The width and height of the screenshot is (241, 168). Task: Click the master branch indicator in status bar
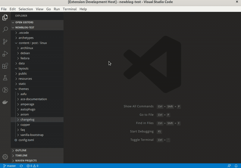[10, 166]
